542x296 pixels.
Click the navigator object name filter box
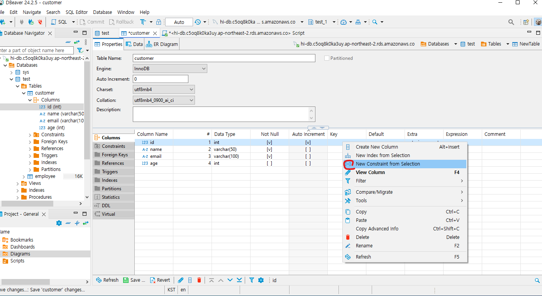(37, 51)
